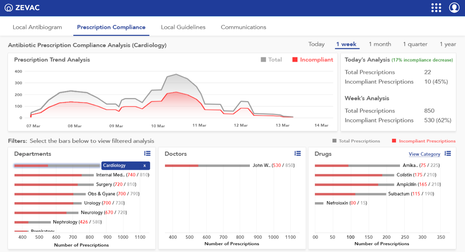Select the John W. doctor bar

207,166
